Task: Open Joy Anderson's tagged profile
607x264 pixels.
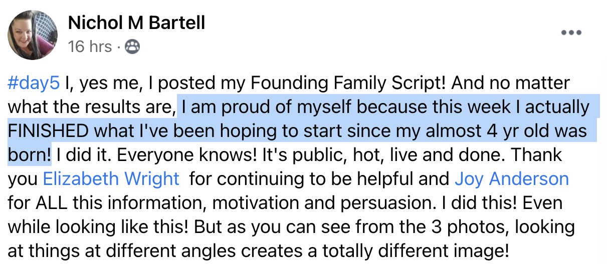Action: (512, 179)
